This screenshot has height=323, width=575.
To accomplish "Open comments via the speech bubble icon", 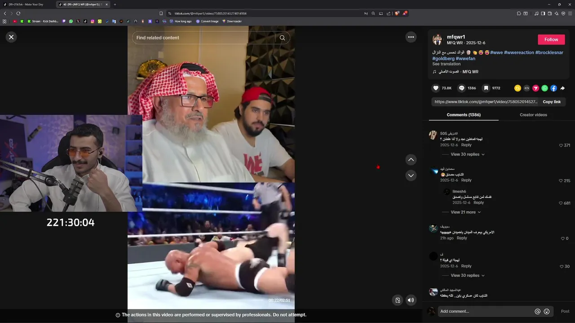I will pos(461,88).
